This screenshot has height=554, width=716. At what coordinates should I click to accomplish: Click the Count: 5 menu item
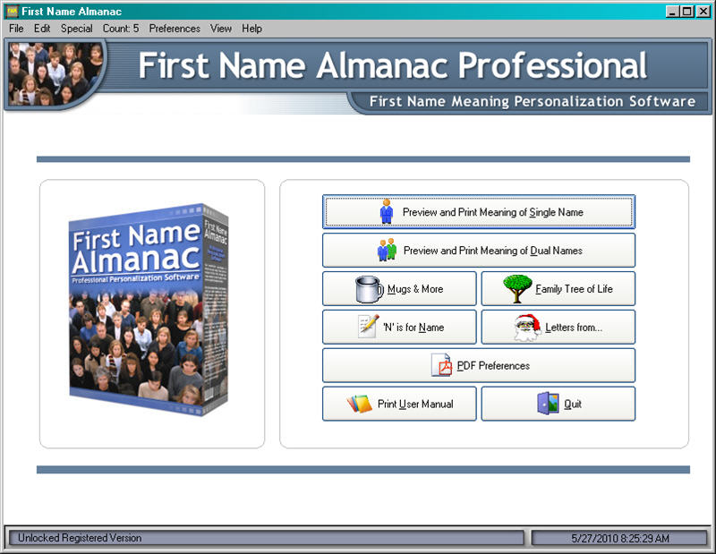(121, 29)
